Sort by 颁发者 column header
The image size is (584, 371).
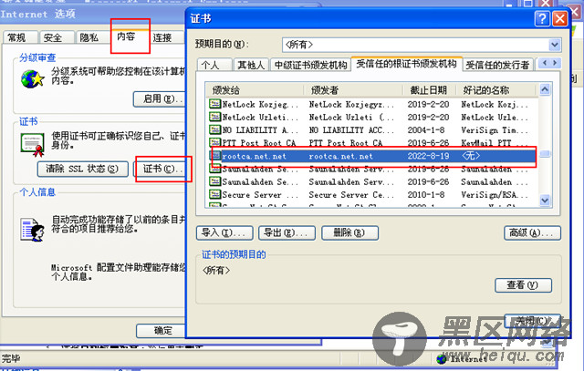[x=353, y=89]
